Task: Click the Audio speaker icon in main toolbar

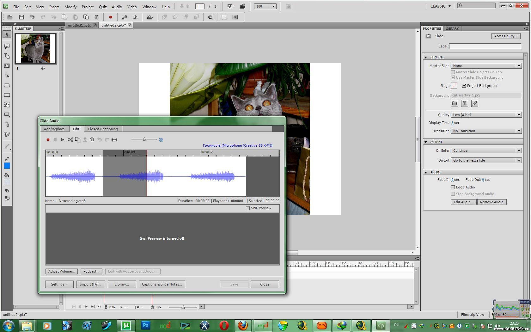Action: (125, 17)
